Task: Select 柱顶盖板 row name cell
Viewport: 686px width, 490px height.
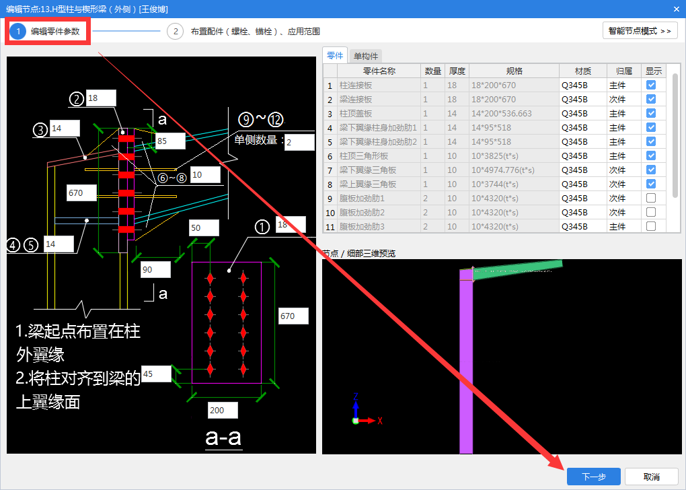Action: click(x=379, y=113)
